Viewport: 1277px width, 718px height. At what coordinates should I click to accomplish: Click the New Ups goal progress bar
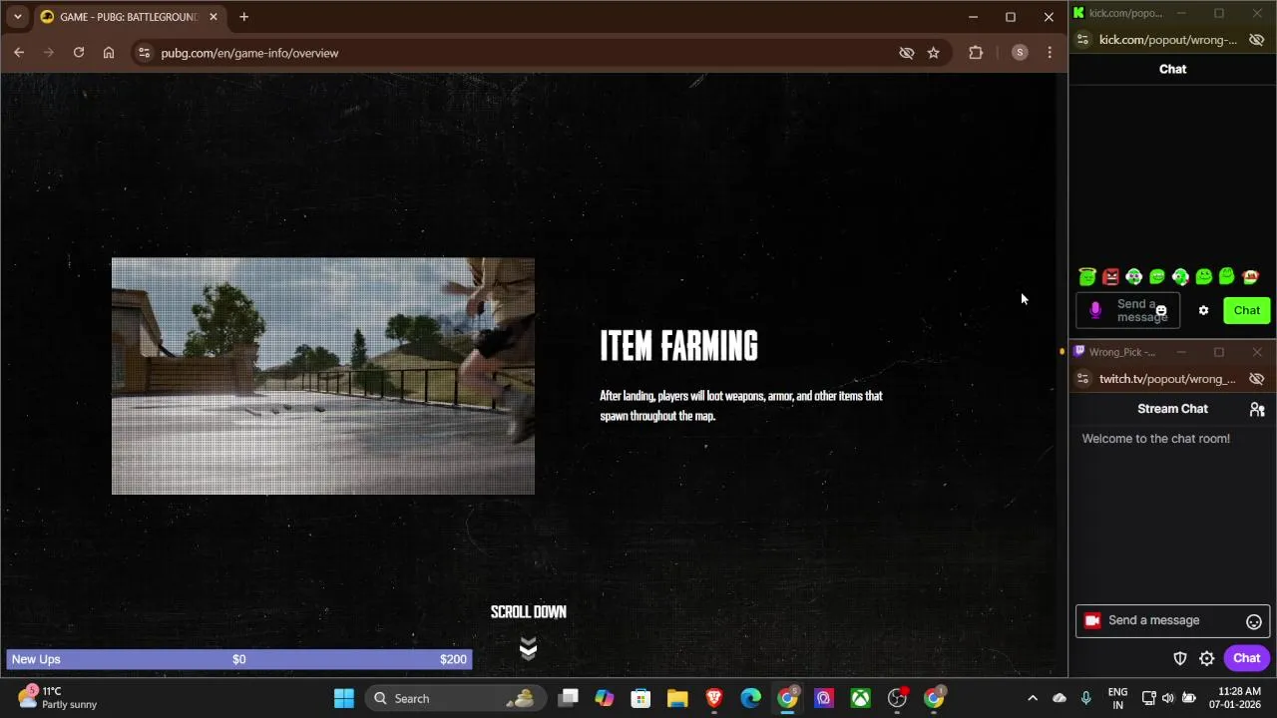(x=239, y=659)
